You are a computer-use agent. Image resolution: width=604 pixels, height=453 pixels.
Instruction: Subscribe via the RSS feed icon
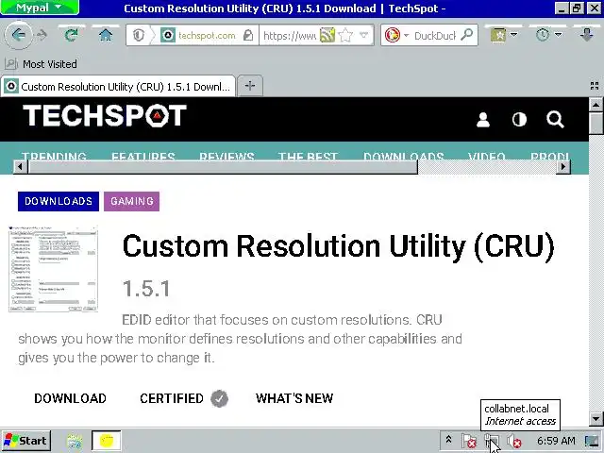tap(327, 36)
